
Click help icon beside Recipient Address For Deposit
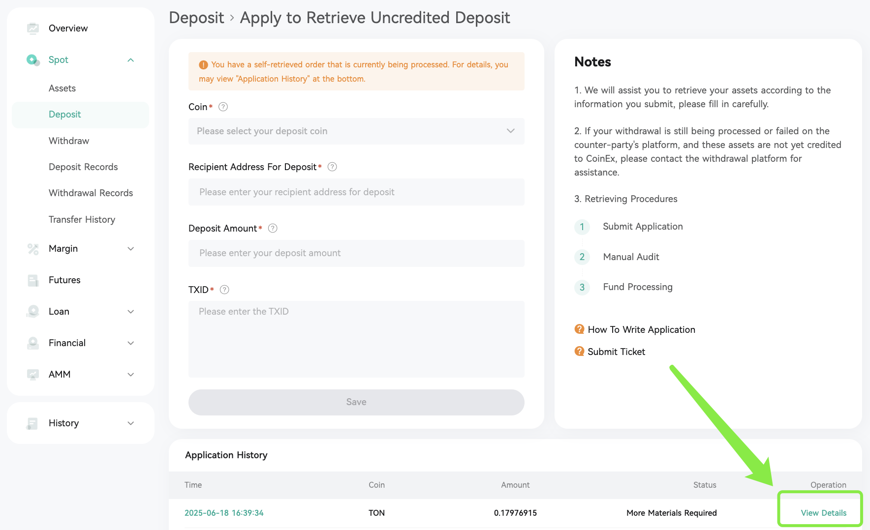(x=332, y=167)
